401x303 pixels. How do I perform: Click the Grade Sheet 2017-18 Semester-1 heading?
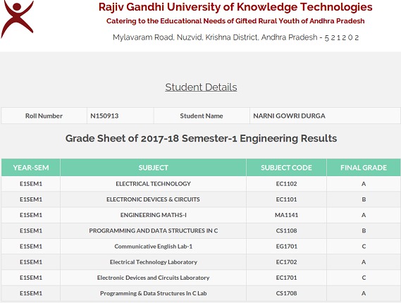pos(201,138)
